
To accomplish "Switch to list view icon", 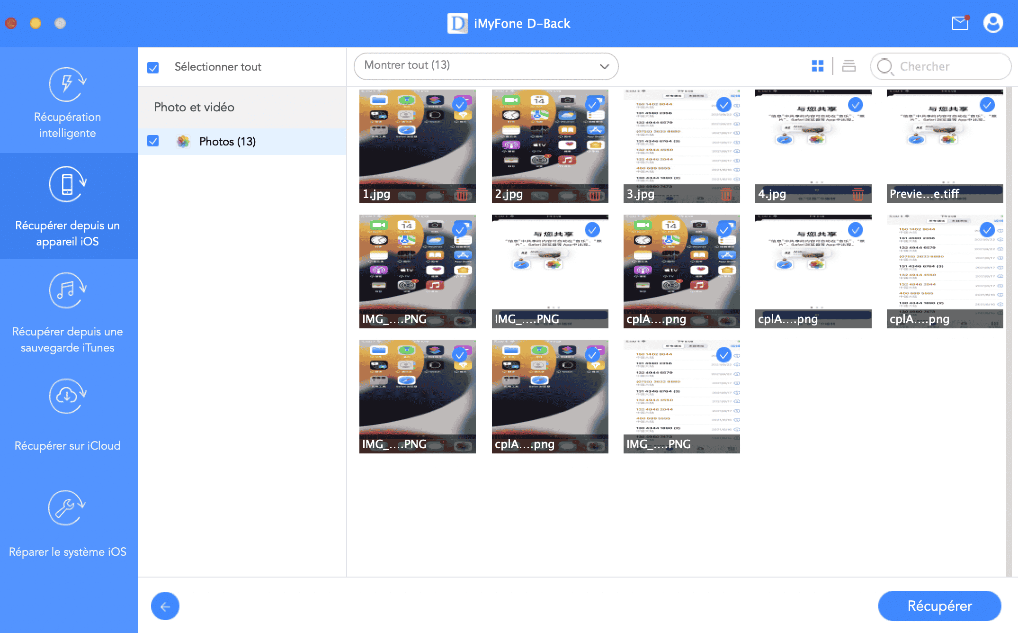I will [x=849, y=66].
